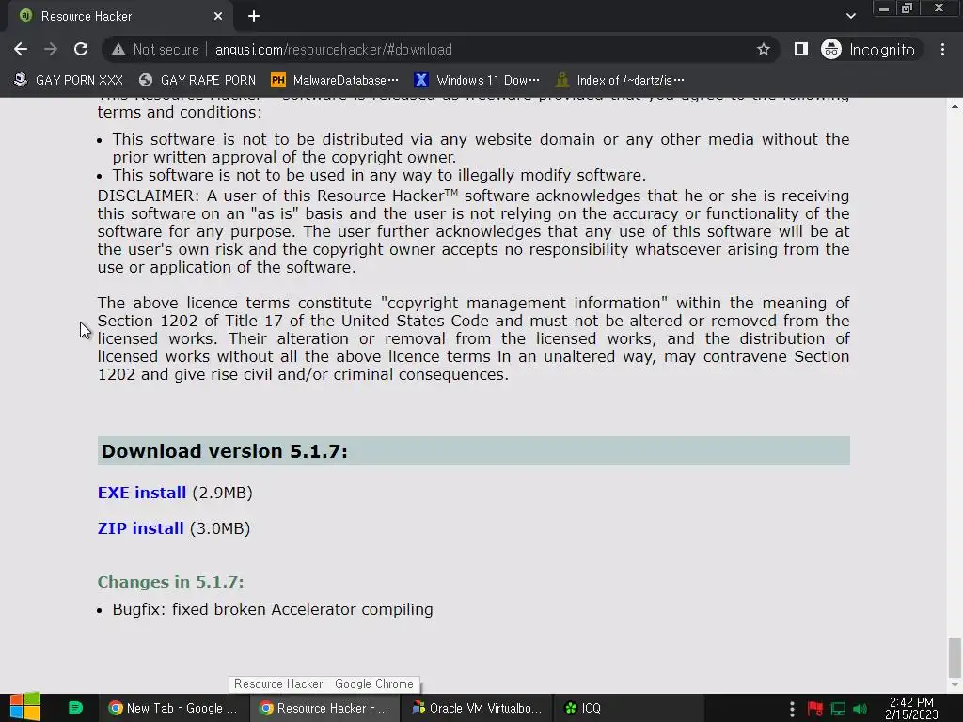Open the tab search dropdown arrow
963x722 pixels.
tap(850, 16)
